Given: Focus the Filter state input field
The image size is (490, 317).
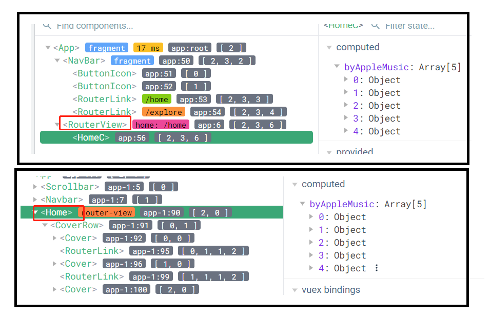Looking at the screenshot, I should (409, 25).
